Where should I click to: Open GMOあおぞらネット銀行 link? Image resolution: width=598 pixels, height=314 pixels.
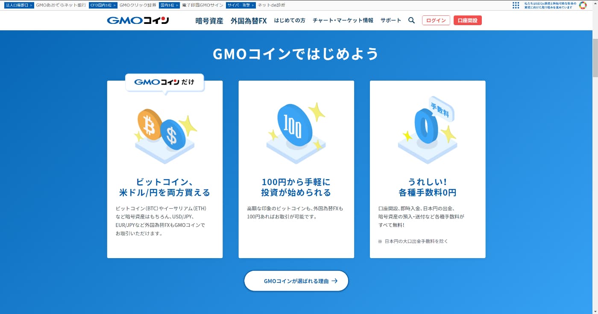click(x=61, y=5)
